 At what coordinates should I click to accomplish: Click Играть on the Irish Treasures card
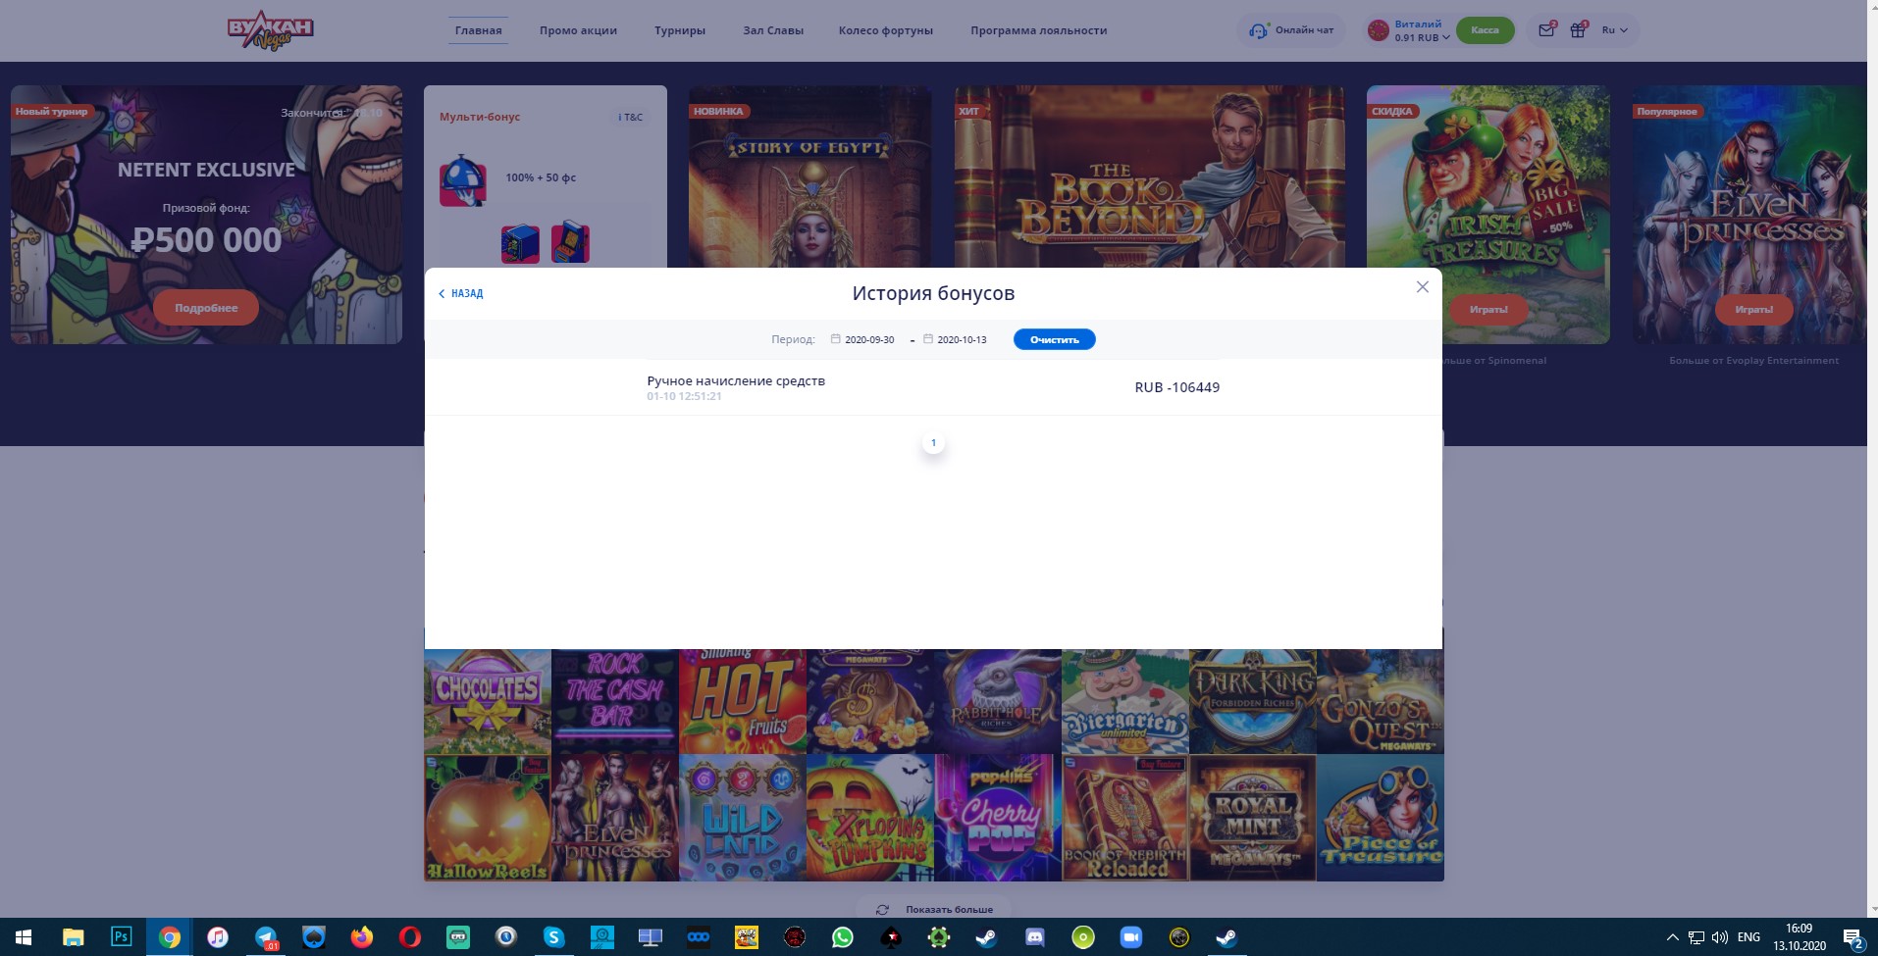(x=1488, y=310)
